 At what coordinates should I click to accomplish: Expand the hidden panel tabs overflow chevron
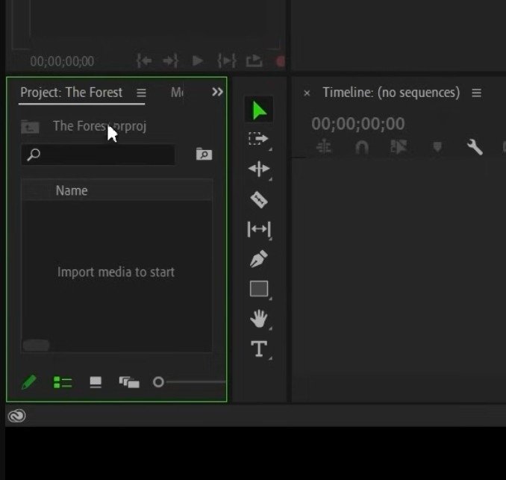pyautogui.click(x=217, y=92)
